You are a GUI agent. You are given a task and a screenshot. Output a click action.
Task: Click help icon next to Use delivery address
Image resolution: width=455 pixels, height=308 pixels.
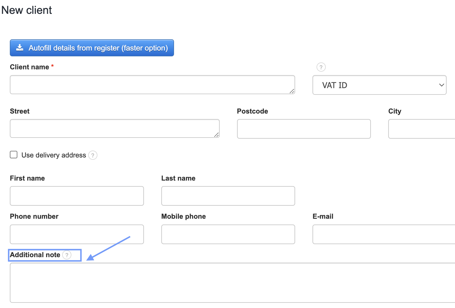point(93,155)
